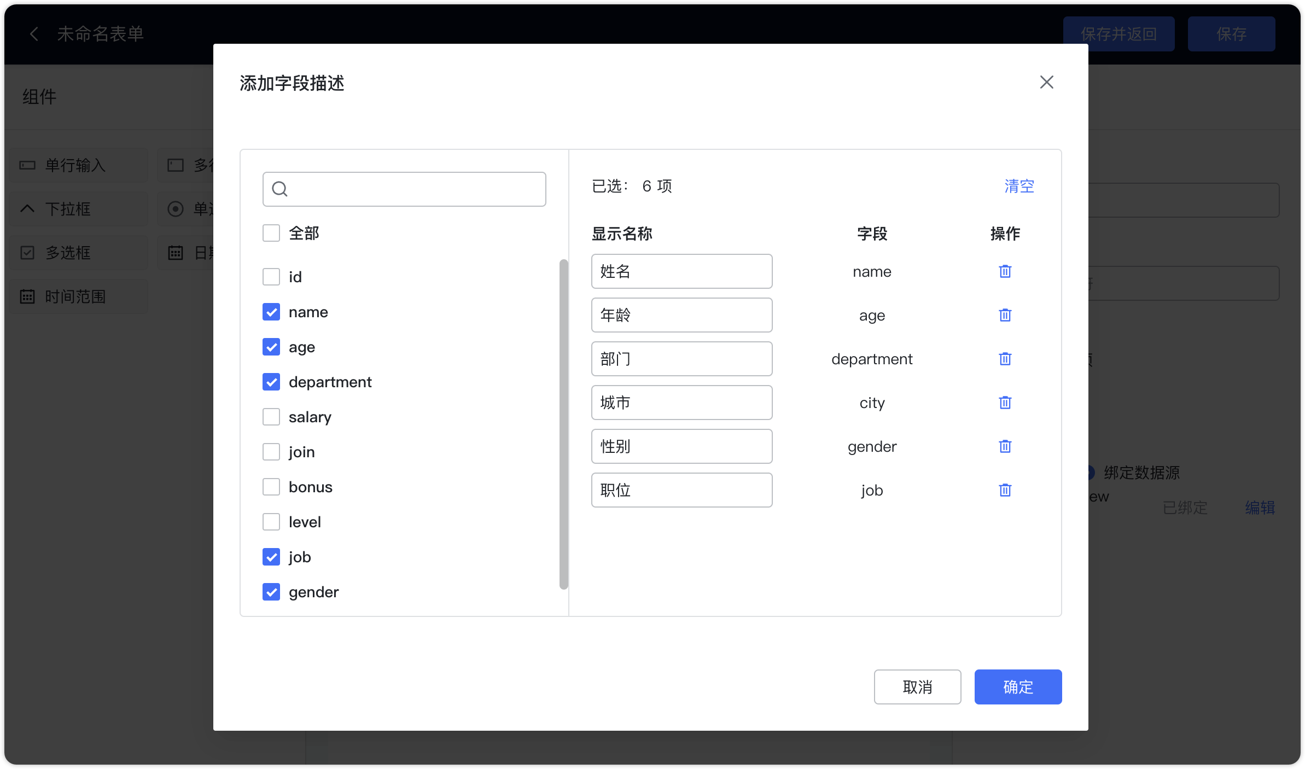Click the 编辑 link in background panel
The width and height of the screenshot is (1305, 769).
click(x=1260, y=508)
